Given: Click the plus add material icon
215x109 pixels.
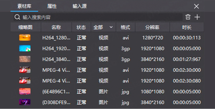Looking at the screenshot, I should [x=197, y=17].
